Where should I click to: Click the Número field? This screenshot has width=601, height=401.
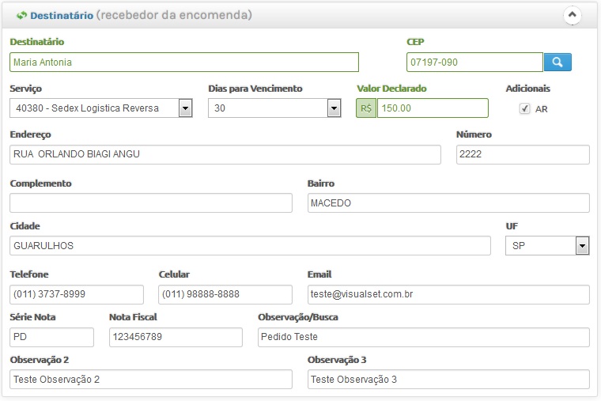(x=523, y=154)
